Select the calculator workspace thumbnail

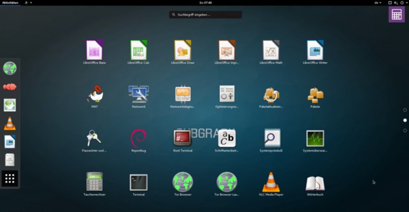coord(396,14)
